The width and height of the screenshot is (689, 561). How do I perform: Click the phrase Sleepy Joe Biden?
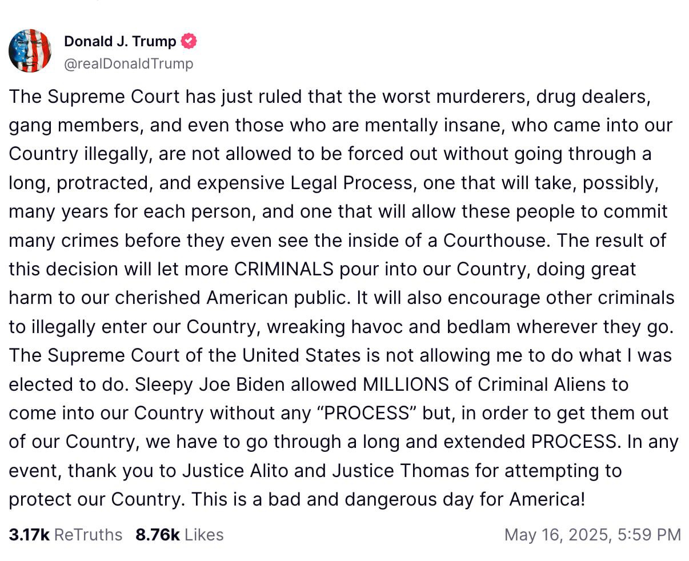[x=209, y=384]
